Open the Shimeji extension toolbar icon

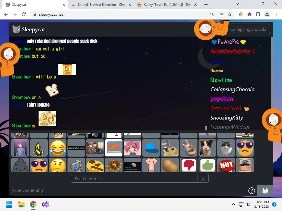pyautogui.click(x=241, y=14)
